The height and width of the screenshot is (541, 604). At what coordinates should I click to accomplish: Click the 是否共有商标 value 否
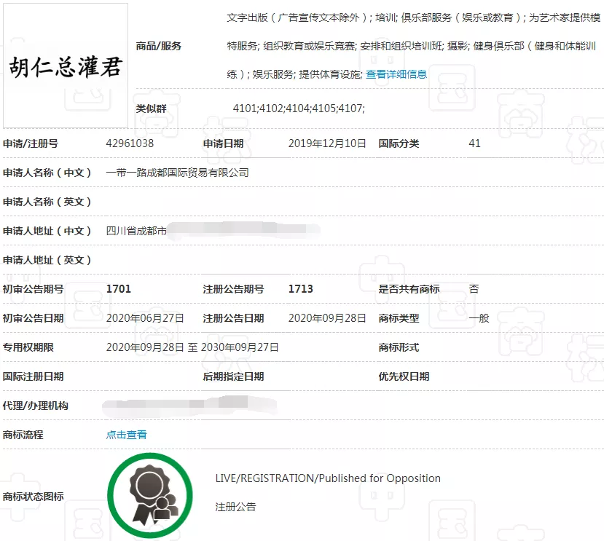474,289
